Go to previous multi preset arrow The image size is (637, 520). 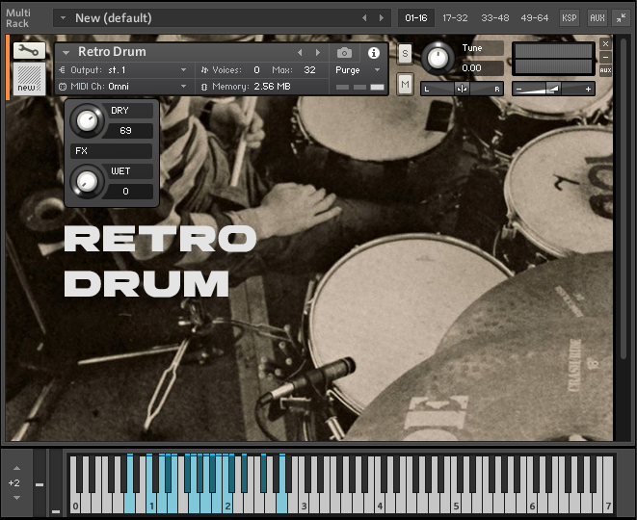[x=364, y=18]
